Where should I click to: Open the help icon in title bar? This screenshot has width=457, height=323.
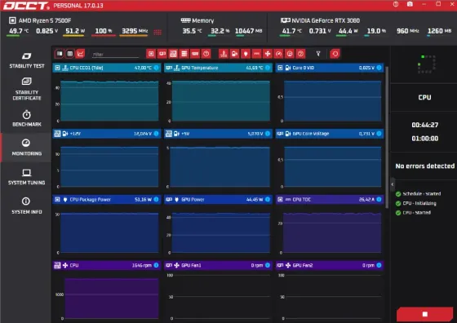pos(396,4)
